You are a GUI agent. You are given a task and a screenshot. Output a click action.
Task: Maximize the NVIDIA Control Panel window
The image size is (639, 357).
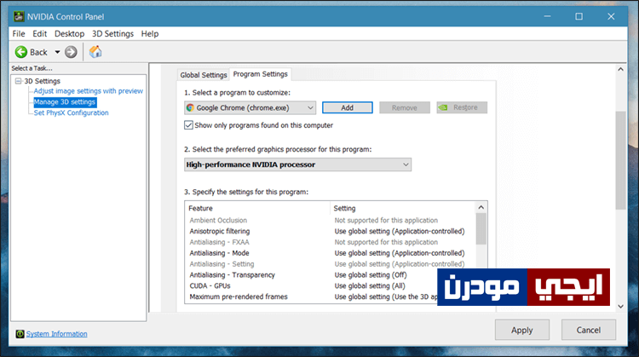pos(579,16)
